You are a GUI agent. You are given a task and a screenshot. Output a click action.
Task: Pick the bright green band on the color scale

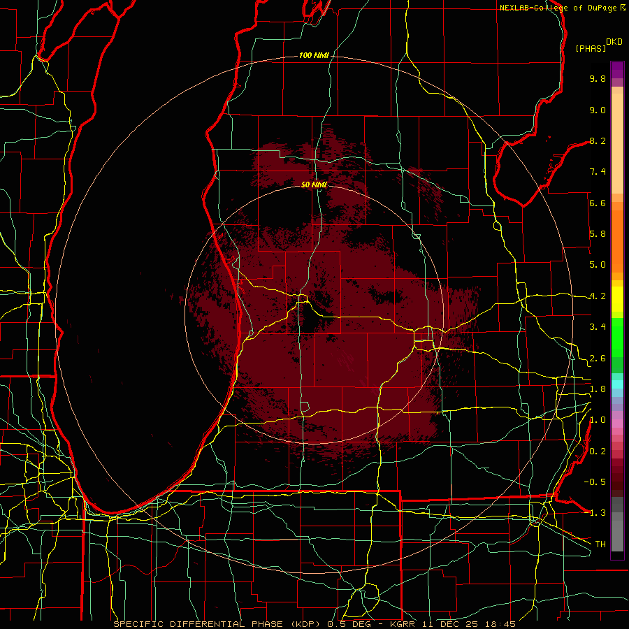click(617, 338)
